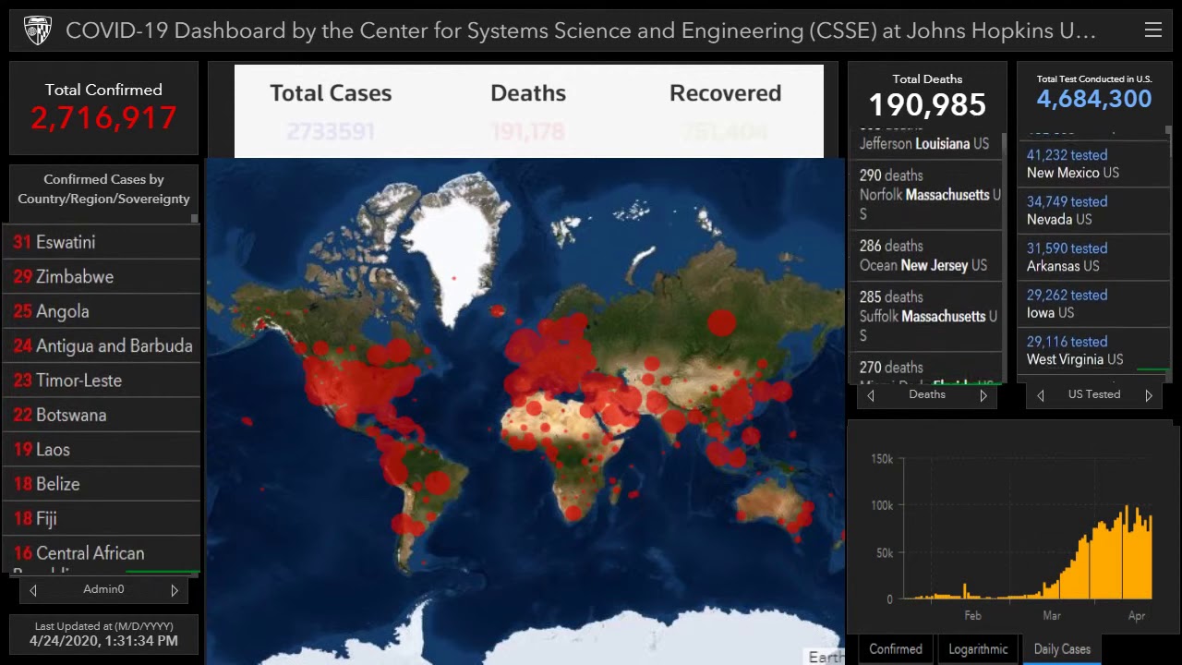Click the Deaths overlay heading

(x=528, y=93)
